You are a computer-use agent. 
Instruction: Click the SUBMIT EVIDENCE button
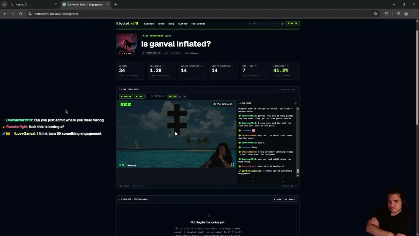point(284,199)
